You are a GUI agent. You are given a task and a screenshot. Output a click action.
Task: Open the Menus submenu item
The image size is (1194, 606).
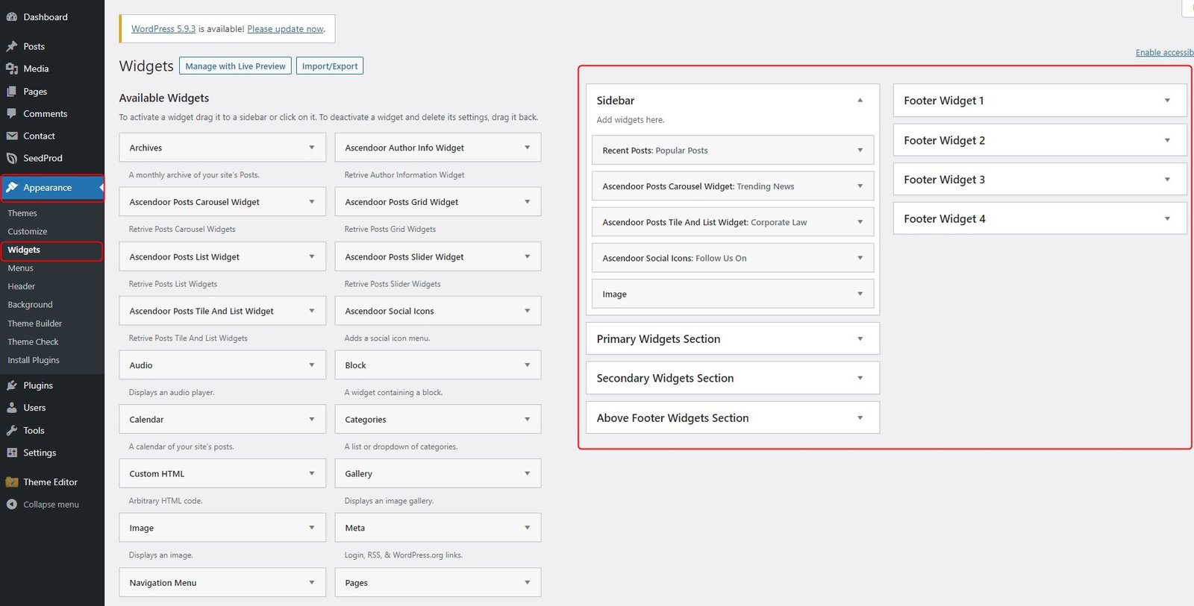coord(20,268)
